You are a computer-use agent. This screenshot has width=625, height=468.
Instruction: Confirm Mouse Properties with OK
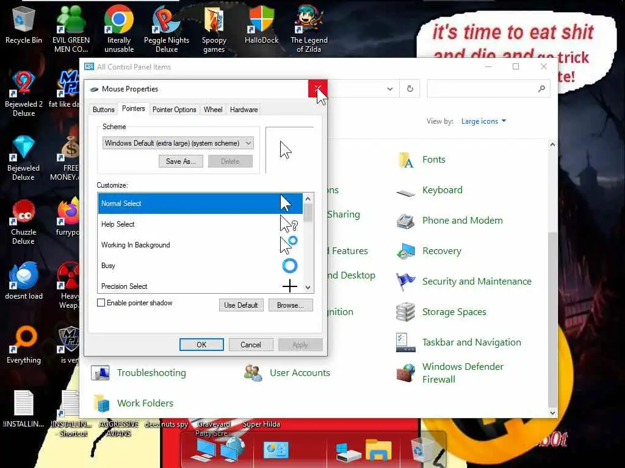(x=201, y=345)
